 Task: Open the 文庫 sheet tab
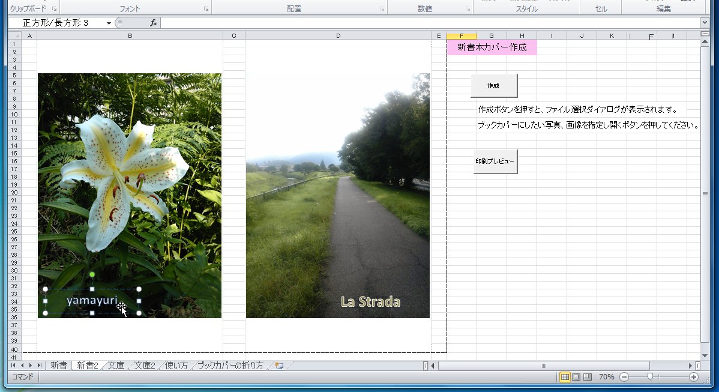116,366
